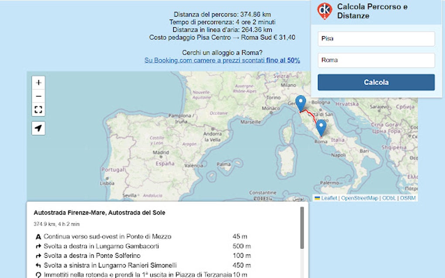
Task: Toggle fullscreen map view
Action: coord(38,109)
